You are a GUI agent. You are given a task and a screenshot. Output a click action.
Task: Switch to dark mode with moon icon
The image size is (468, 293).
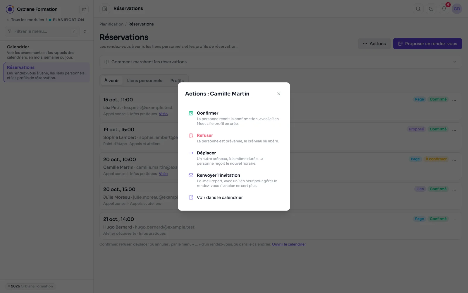(x=431, y=9)
